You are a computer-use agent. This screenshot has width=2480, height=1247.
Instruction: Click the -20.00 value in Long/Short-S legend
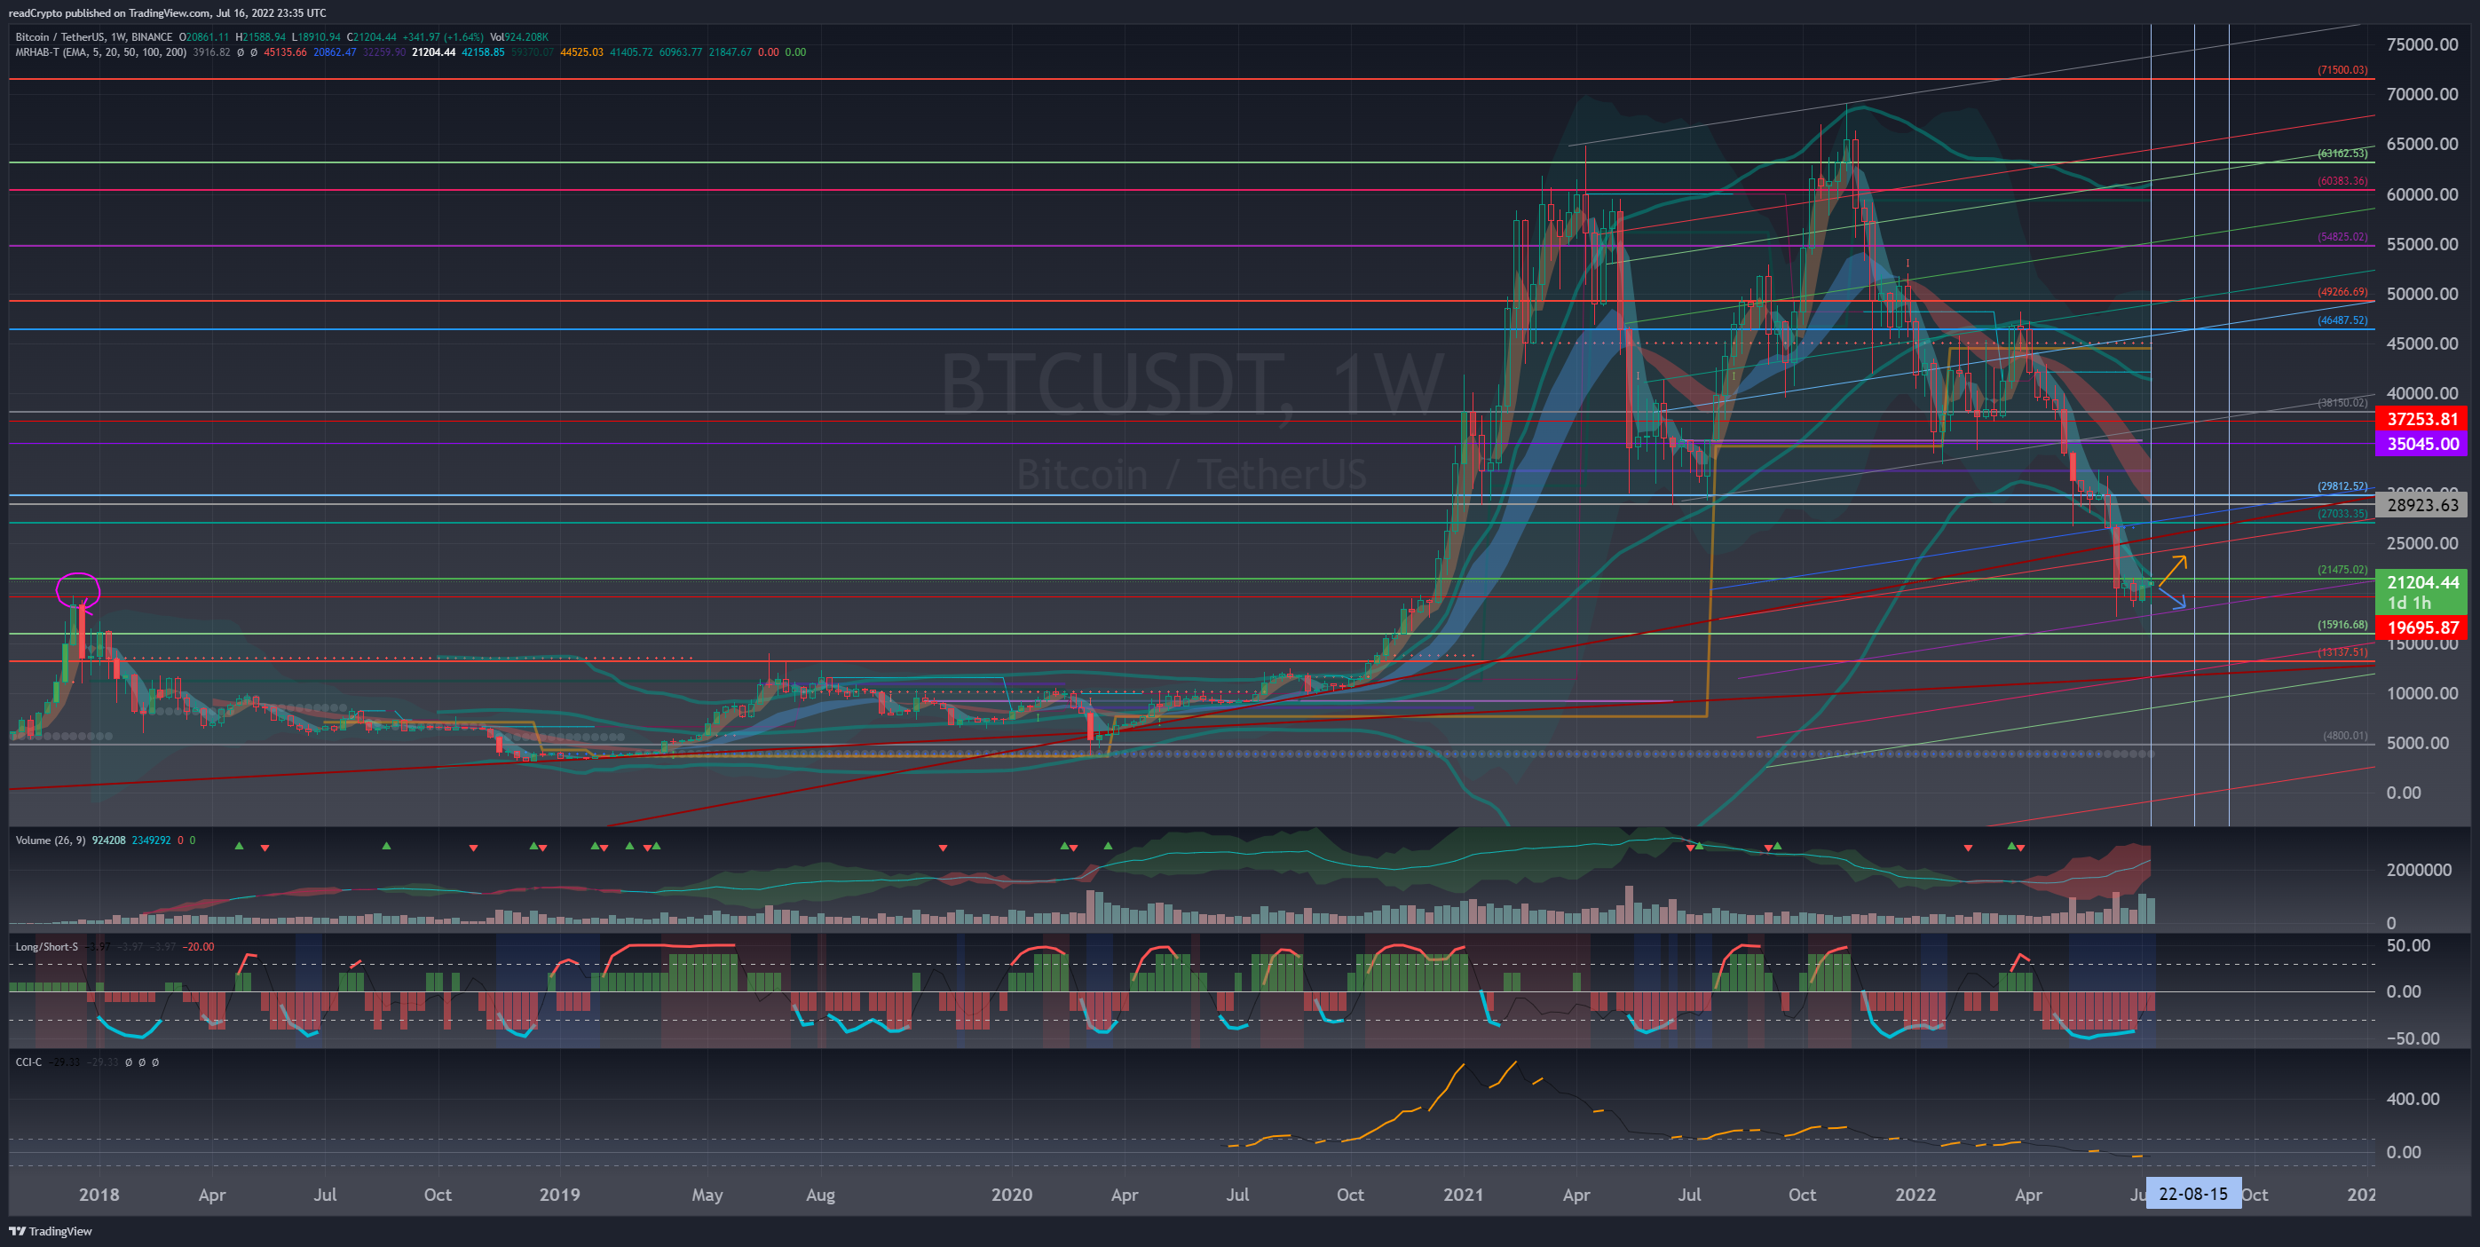[200, 946]
